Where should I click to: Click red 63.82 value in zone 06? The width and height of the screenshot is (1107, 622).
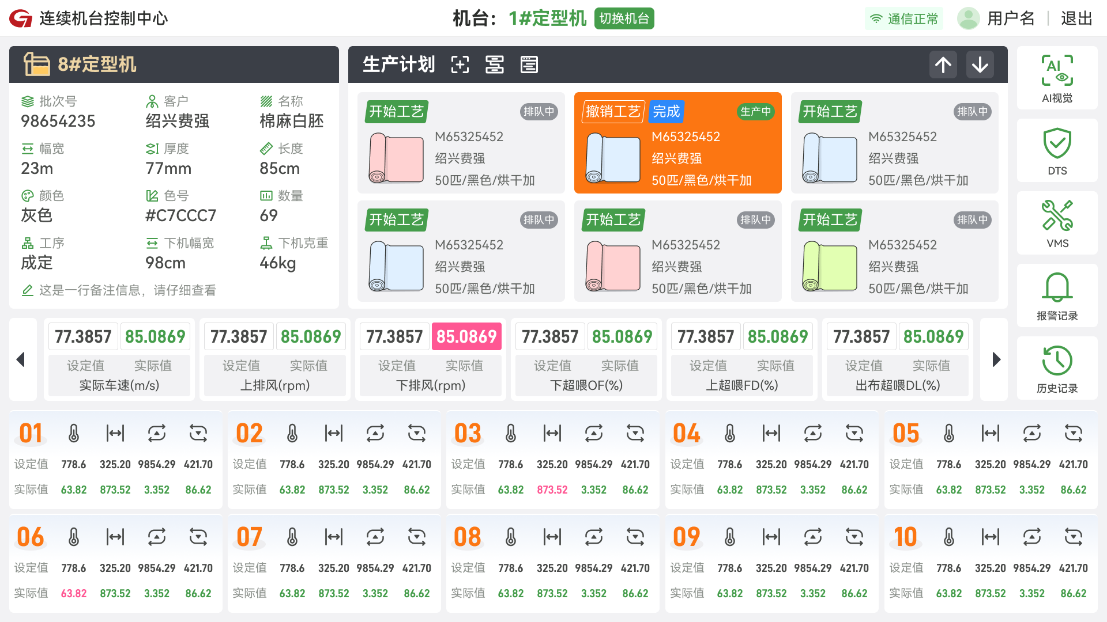(x=74, y=593)
